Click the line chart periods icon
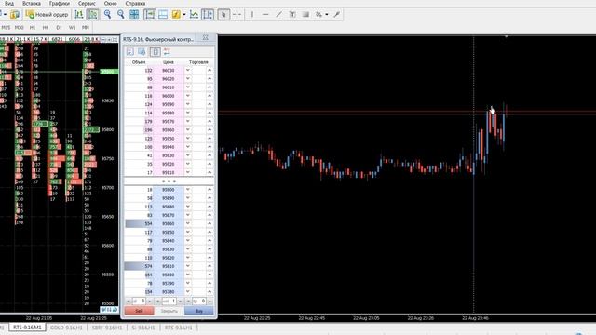Screen dimensions: 596x335 (x=194, y=15)
